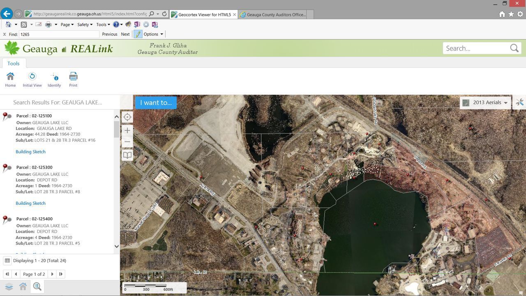Click the search magnifier icon

coord(514,48)
